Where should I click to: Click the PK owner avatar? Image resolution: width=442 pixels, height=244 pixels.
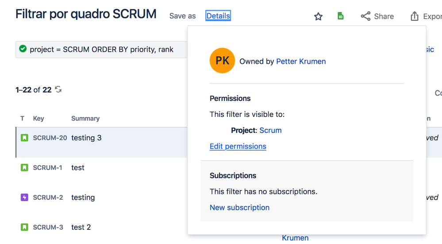coord(222,61)
